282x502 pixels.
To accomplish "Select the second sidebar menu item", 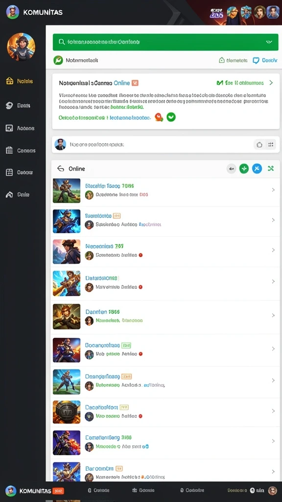I will coord(18,105).
